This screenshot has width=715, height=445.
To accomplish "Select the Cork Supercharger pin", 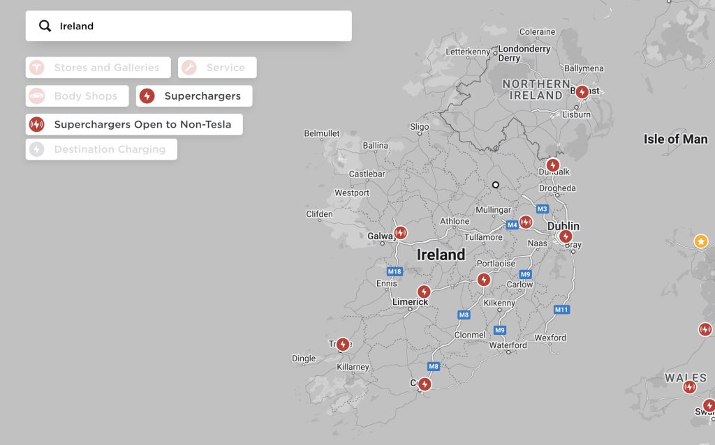I will click(425, 384).
